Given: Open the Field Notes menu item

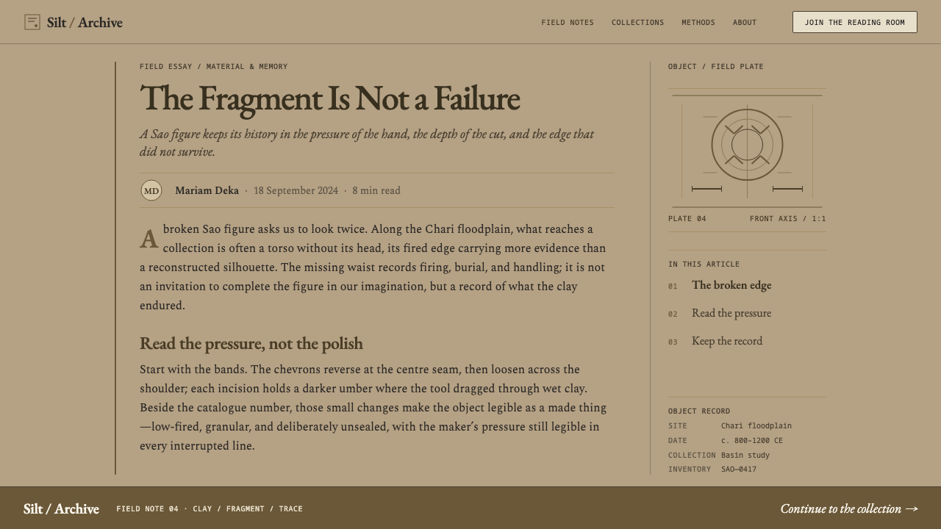Looking at the screenshot, I should pyautogui.click(x=568, y=23).
